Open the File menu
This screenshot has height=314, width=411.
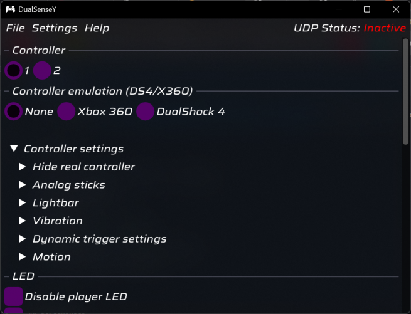pyautogui.click(x=16, y=28)
